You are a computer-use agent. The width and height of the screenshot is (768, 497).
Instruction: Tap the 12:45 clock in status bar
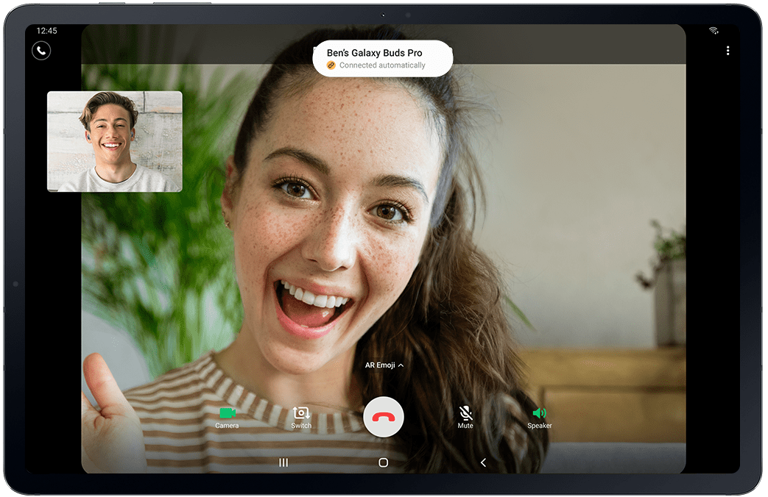tap(46, 30)
